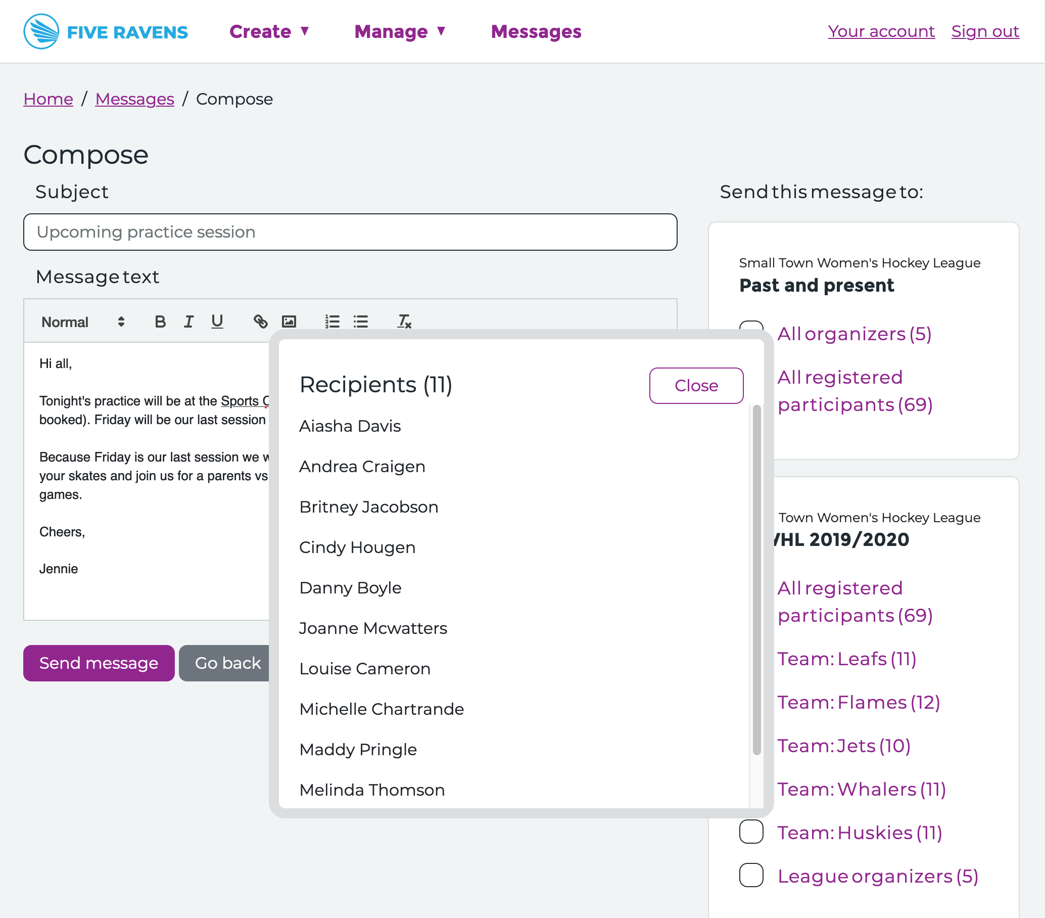Toggle underline formatting in editor toolbar

click(217, 322)
